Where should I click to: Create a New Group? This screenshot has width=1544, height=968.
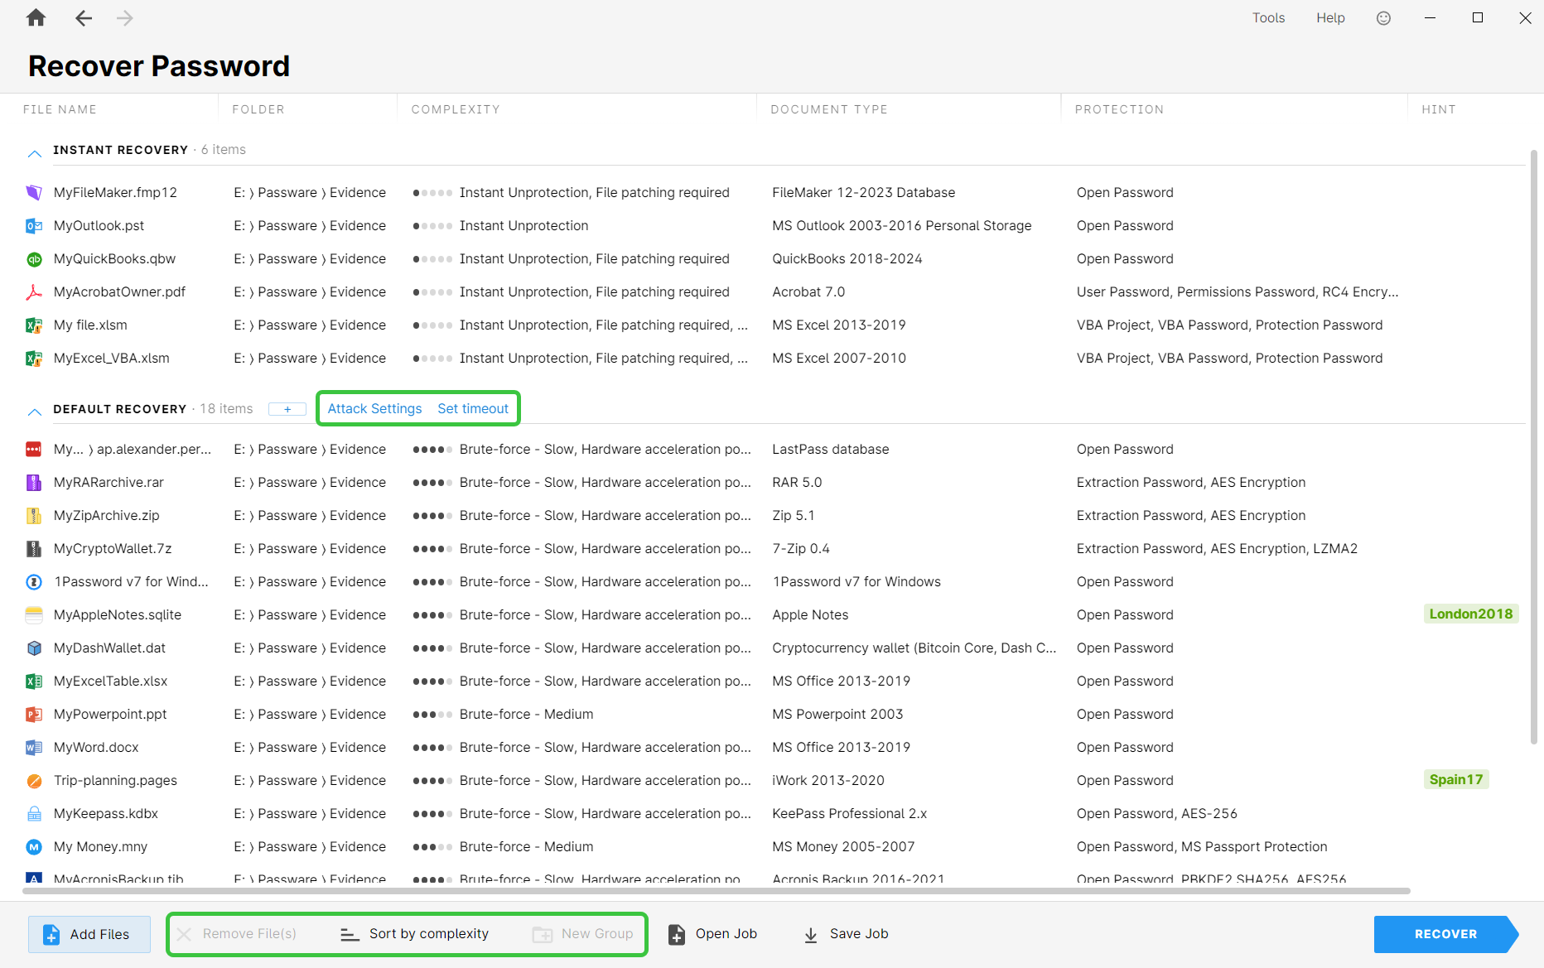[583, 934]
